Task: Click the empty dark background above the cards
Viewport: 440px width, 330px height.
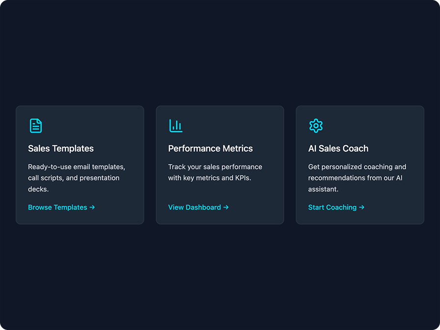Action: coord(220,54)
